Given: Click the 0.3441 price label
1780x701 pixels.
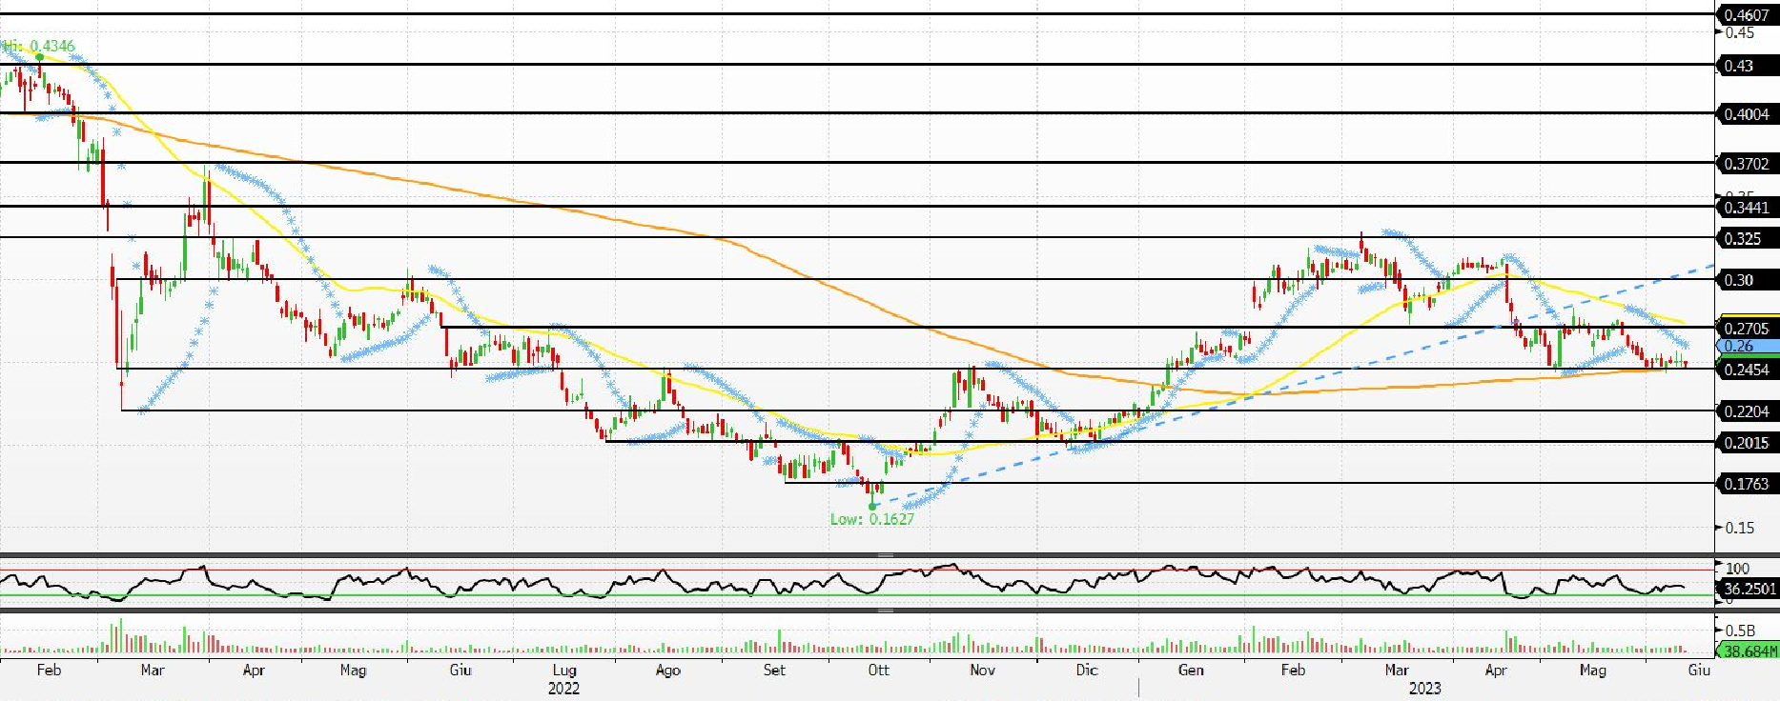Looking at the screenshot, I should pos(1747,208).
